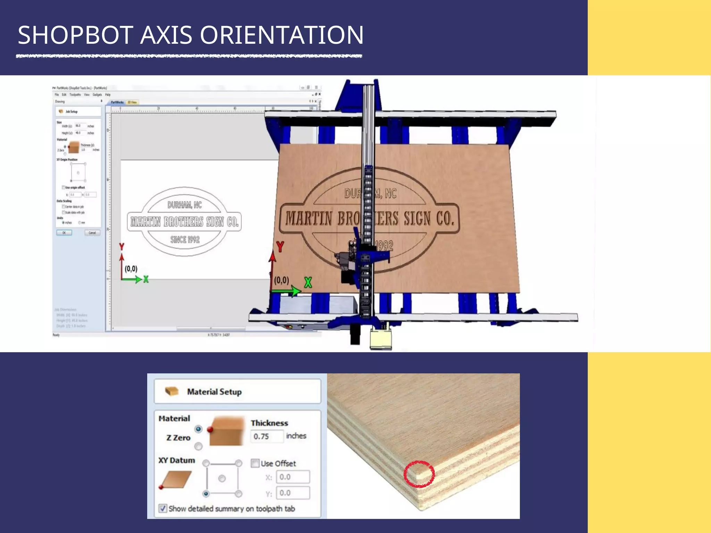Enable Scale data with job checkbox
This screenshot has width=711, height=533.
[x=64, y=212]
